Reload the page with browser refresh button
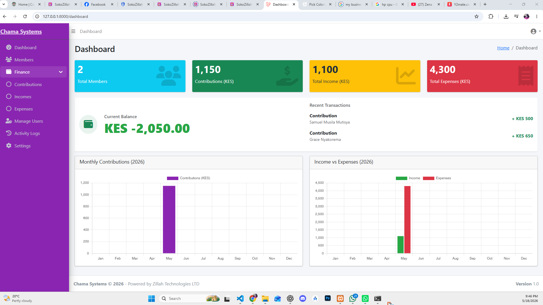 pos(25,16)
